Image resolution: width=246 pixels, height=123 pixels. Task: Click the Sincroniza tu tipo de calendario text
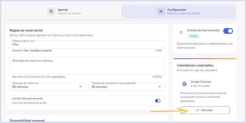(x=197, y=70)
